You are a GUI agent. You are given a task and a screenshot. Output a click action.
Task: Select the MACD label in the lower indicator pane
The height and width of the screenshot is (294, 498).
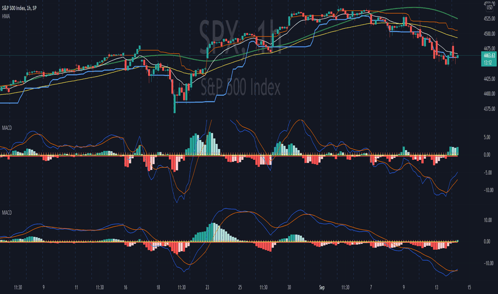tap(6, 212)
